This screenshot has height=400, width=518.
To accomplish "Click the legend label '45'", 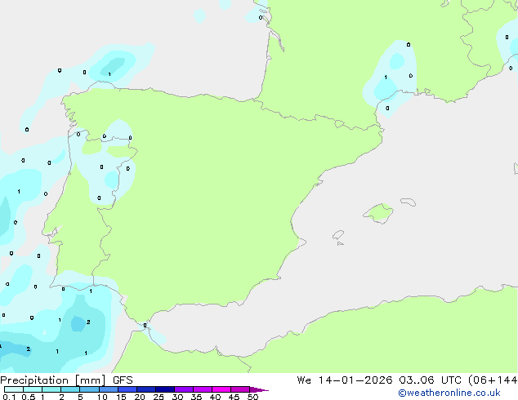I will click(234, 397).
